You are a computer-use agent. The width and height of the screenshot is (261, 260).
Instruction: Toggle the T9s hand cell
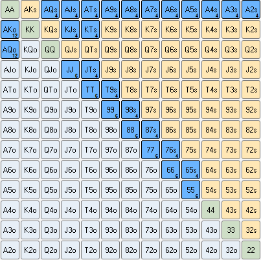click(110, 90)
